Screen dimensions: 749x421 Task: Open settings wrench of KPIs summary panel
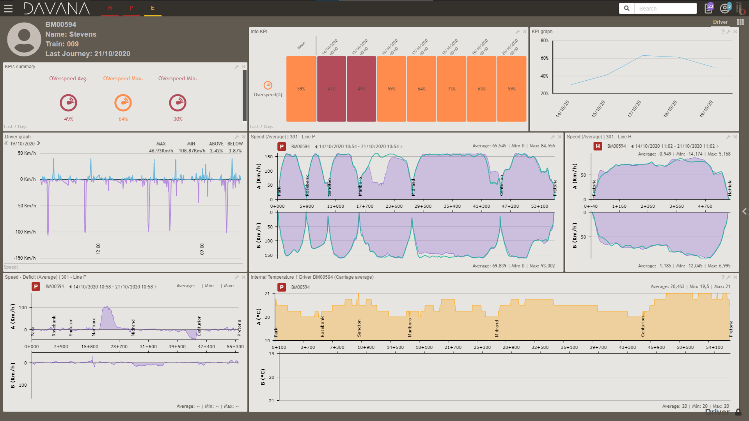click(236, 67)
